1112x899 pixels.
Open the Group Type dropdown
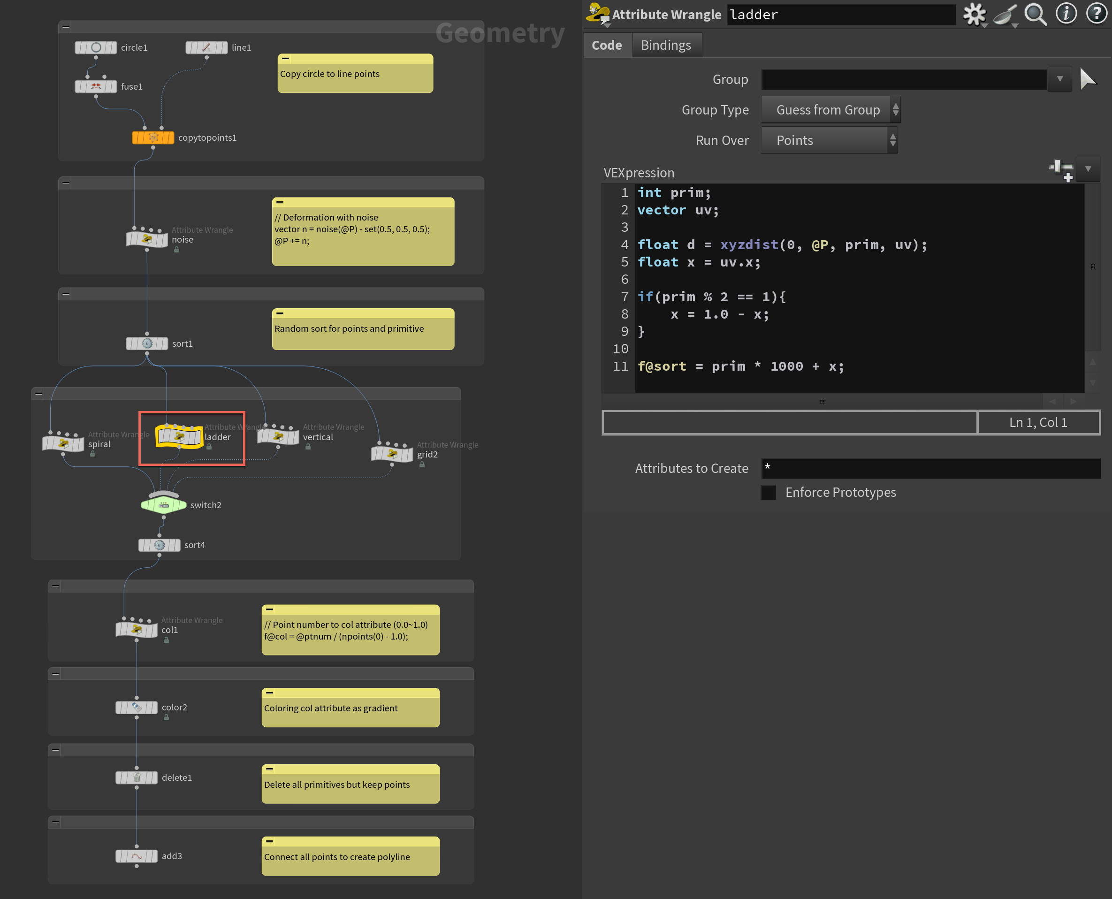(830, 110)
